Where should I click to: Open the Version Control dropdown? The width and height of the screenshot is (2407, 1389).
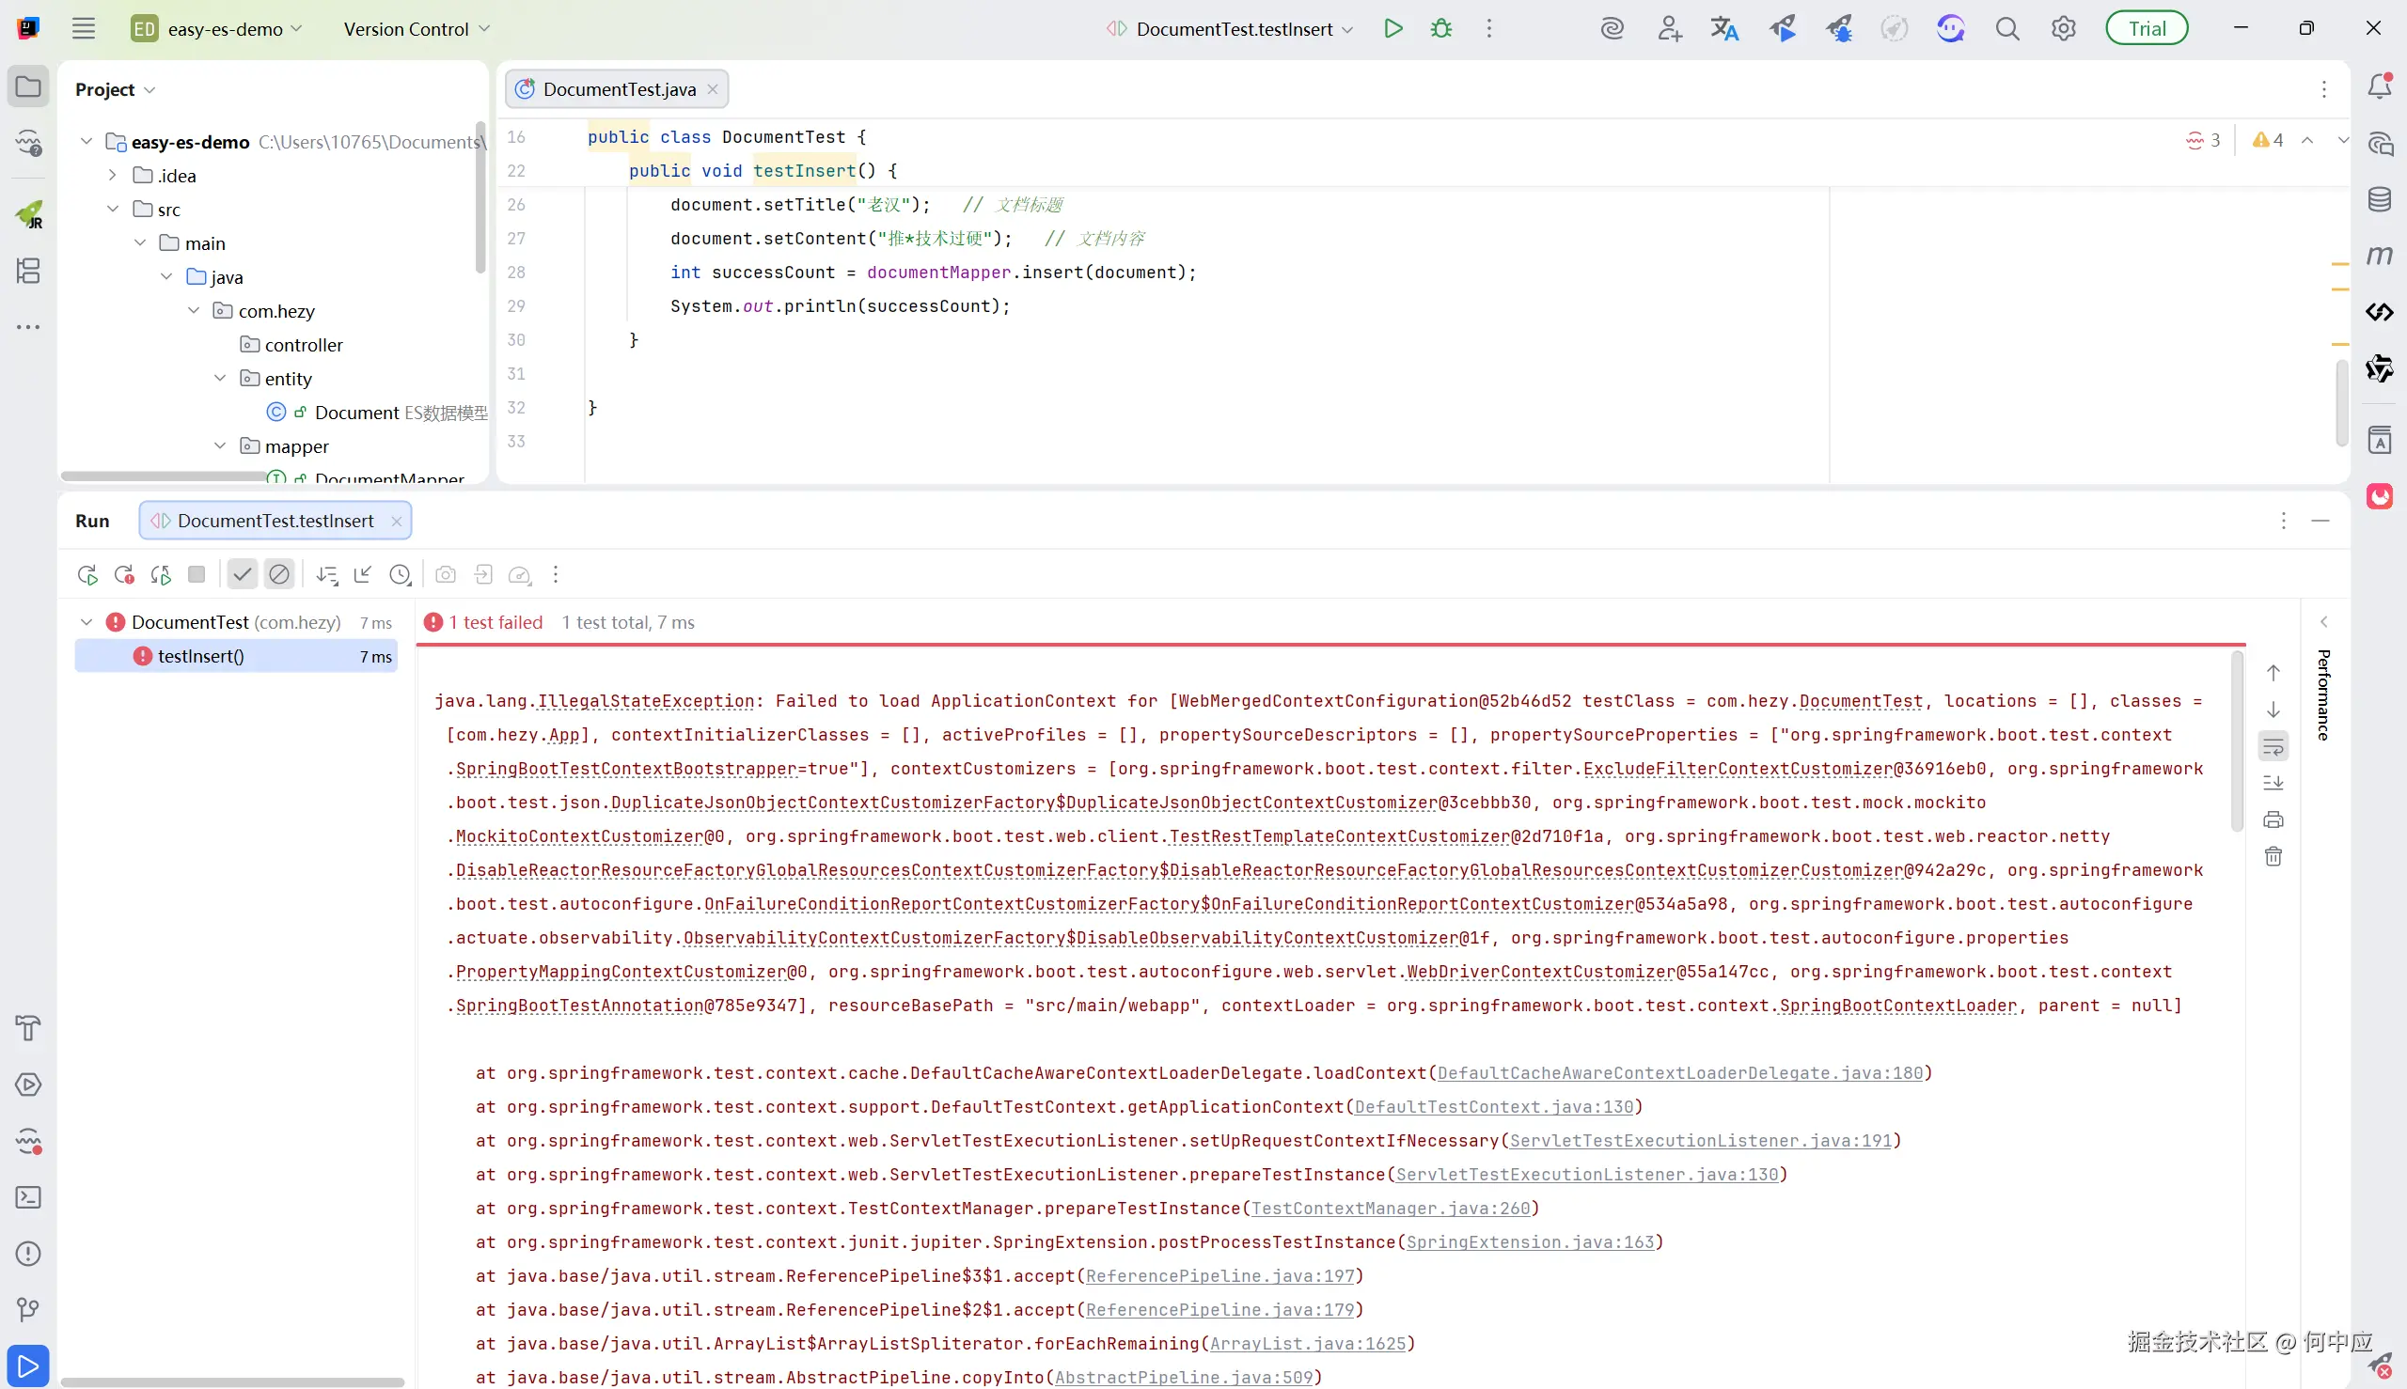pyautogui.click(x=417, y=28)
